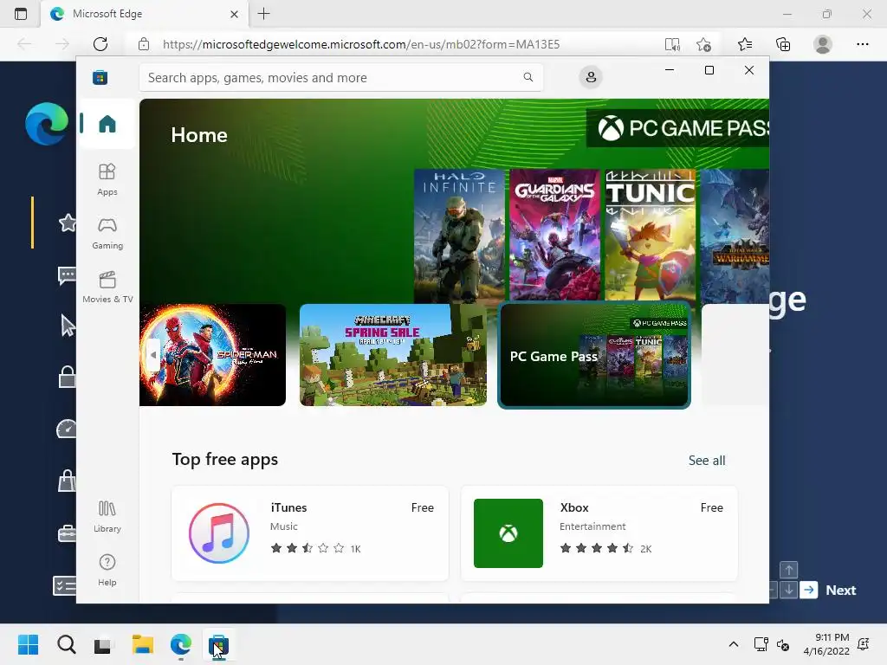Open Gaming section in Store sidebar
The height and width of the screenshot is (665, 887).
[x=107, y=234]
